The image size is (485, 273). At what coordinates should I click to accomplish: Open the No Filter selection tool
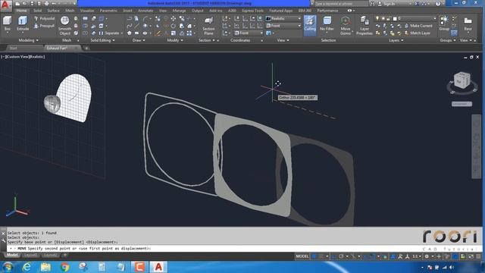[x=327, y=24]
